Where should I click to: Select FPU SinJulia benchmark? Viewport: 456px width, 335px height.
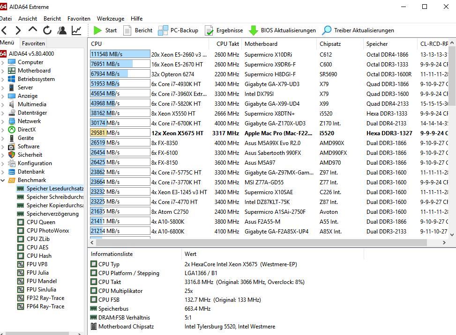(37, 290)
